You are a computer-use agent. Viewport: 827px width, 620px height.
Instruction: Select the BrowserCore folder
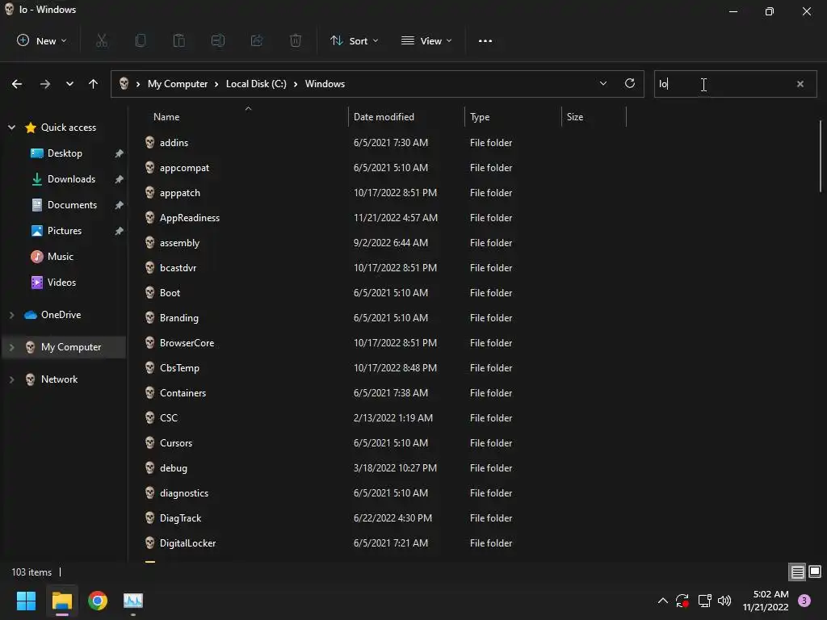pyautogui.click(x=187, y=342)
